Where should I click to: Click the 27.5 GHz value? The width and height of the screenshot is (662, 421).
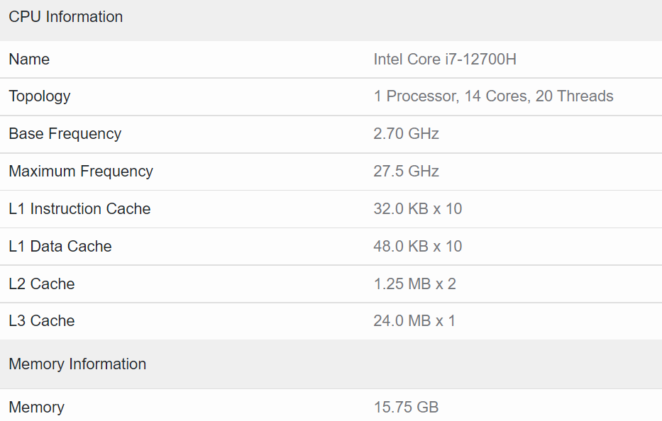tap(406, 172)
